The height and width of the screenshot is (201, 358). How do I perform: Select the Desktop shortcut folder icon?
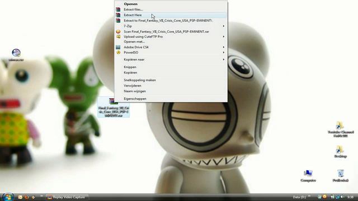340,151
